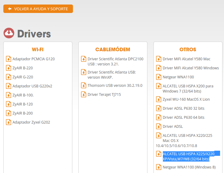This screenshot has width=224, height=173.
Task: Open the ZyAIR B-120 driver link
Action: coord(23,104)
